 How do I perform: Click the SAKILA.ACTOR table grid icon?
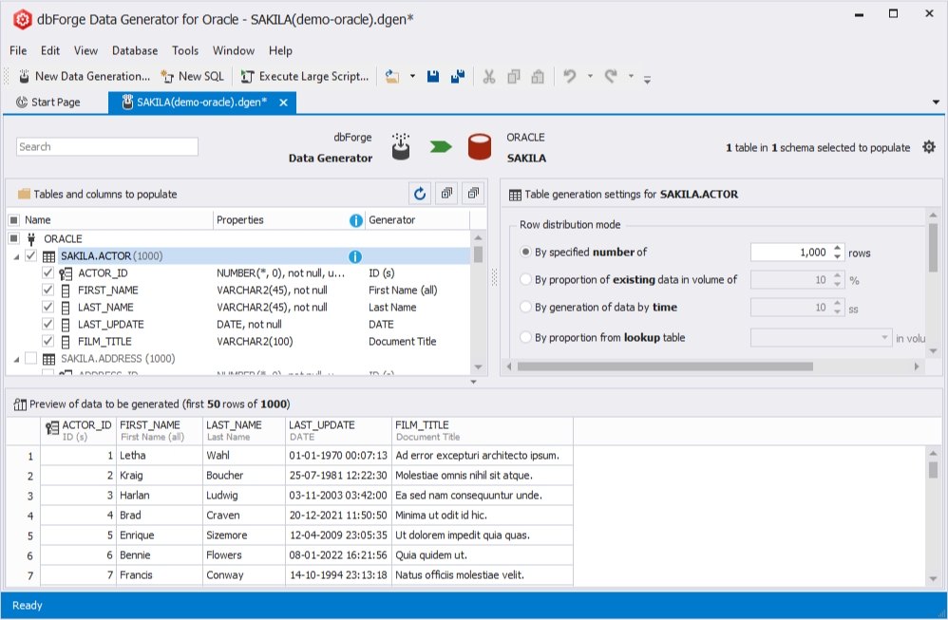(x=49, y=256)
